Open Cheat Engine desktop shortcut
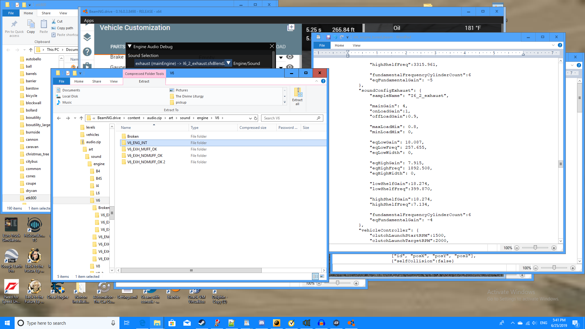 click(x=58, y=291)
